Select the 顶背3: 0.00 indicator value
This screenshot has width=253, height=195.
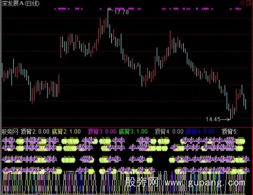102,132
